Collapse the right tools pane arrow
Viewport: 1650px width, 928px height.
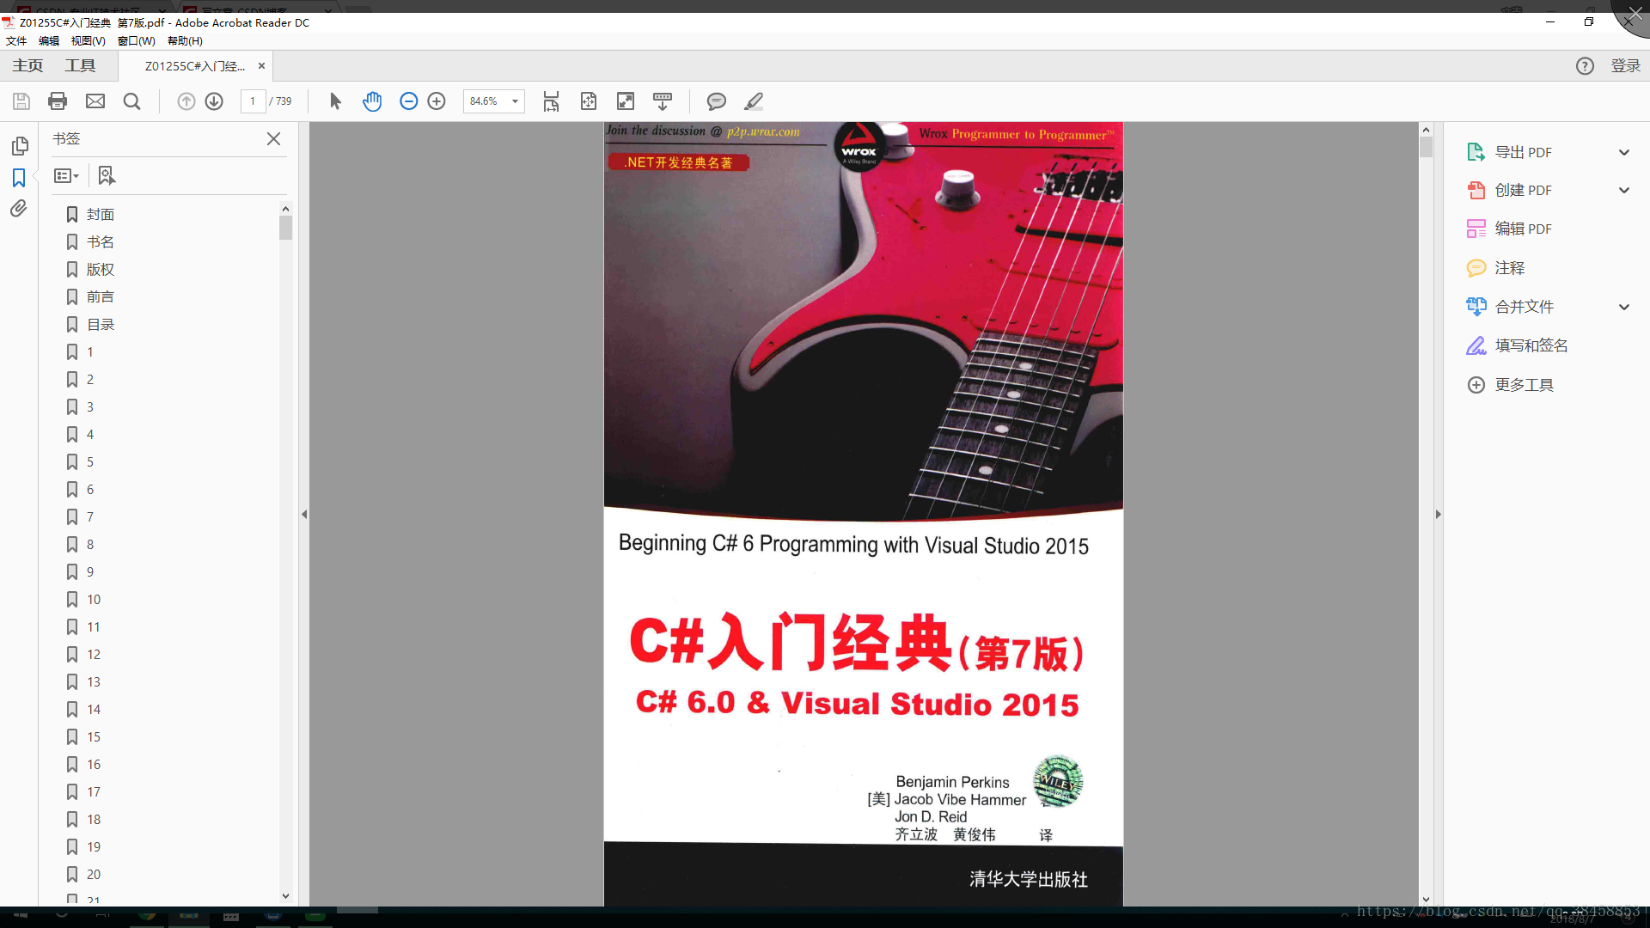pos(1438,515)
